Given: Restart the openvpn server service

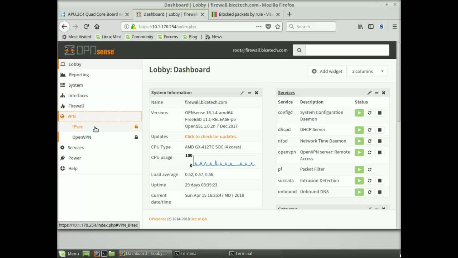Looking at the screenshot, I should pyautogui.click(x=370, y=152).
